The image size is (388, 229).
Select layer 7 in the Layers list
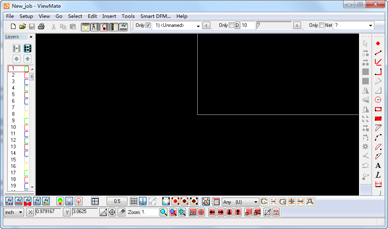point(13,108)
